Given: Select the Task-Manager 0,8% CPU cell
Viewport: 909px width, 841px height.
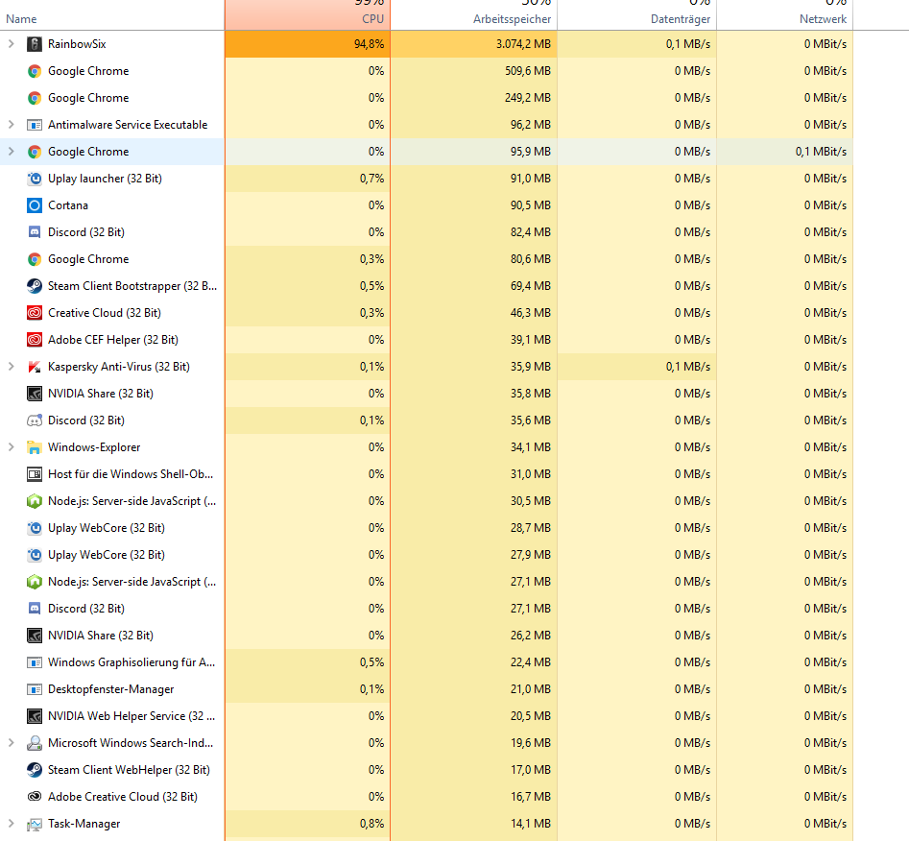Looking at the screenshot, I should [x=307, y=824].
